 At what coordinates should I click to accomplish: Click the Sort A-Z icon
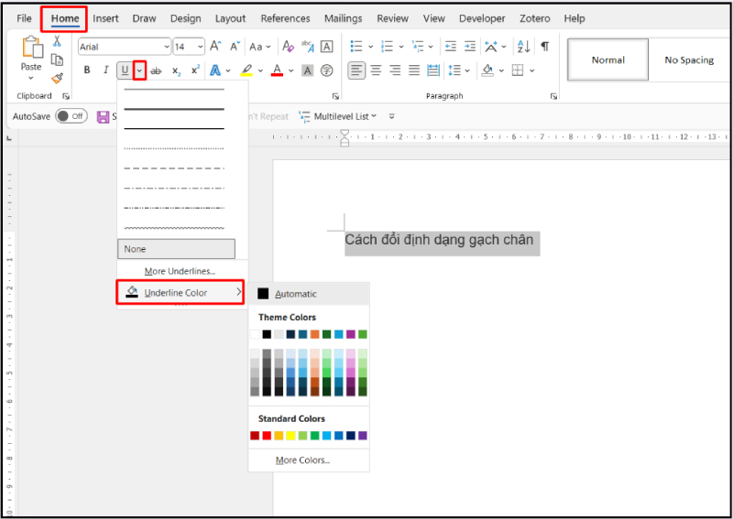tap(522, 46)
